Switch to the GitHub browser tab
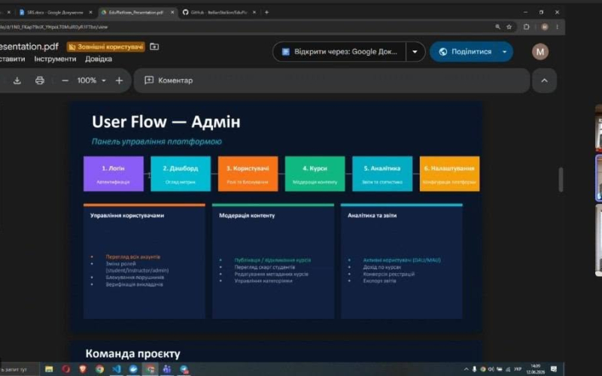The image size is (602, 376). tap(217, 12)
